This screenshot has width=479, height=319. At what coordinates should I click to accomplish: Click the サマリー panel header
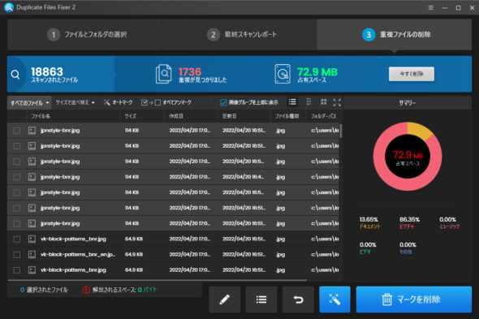[408, 103]
